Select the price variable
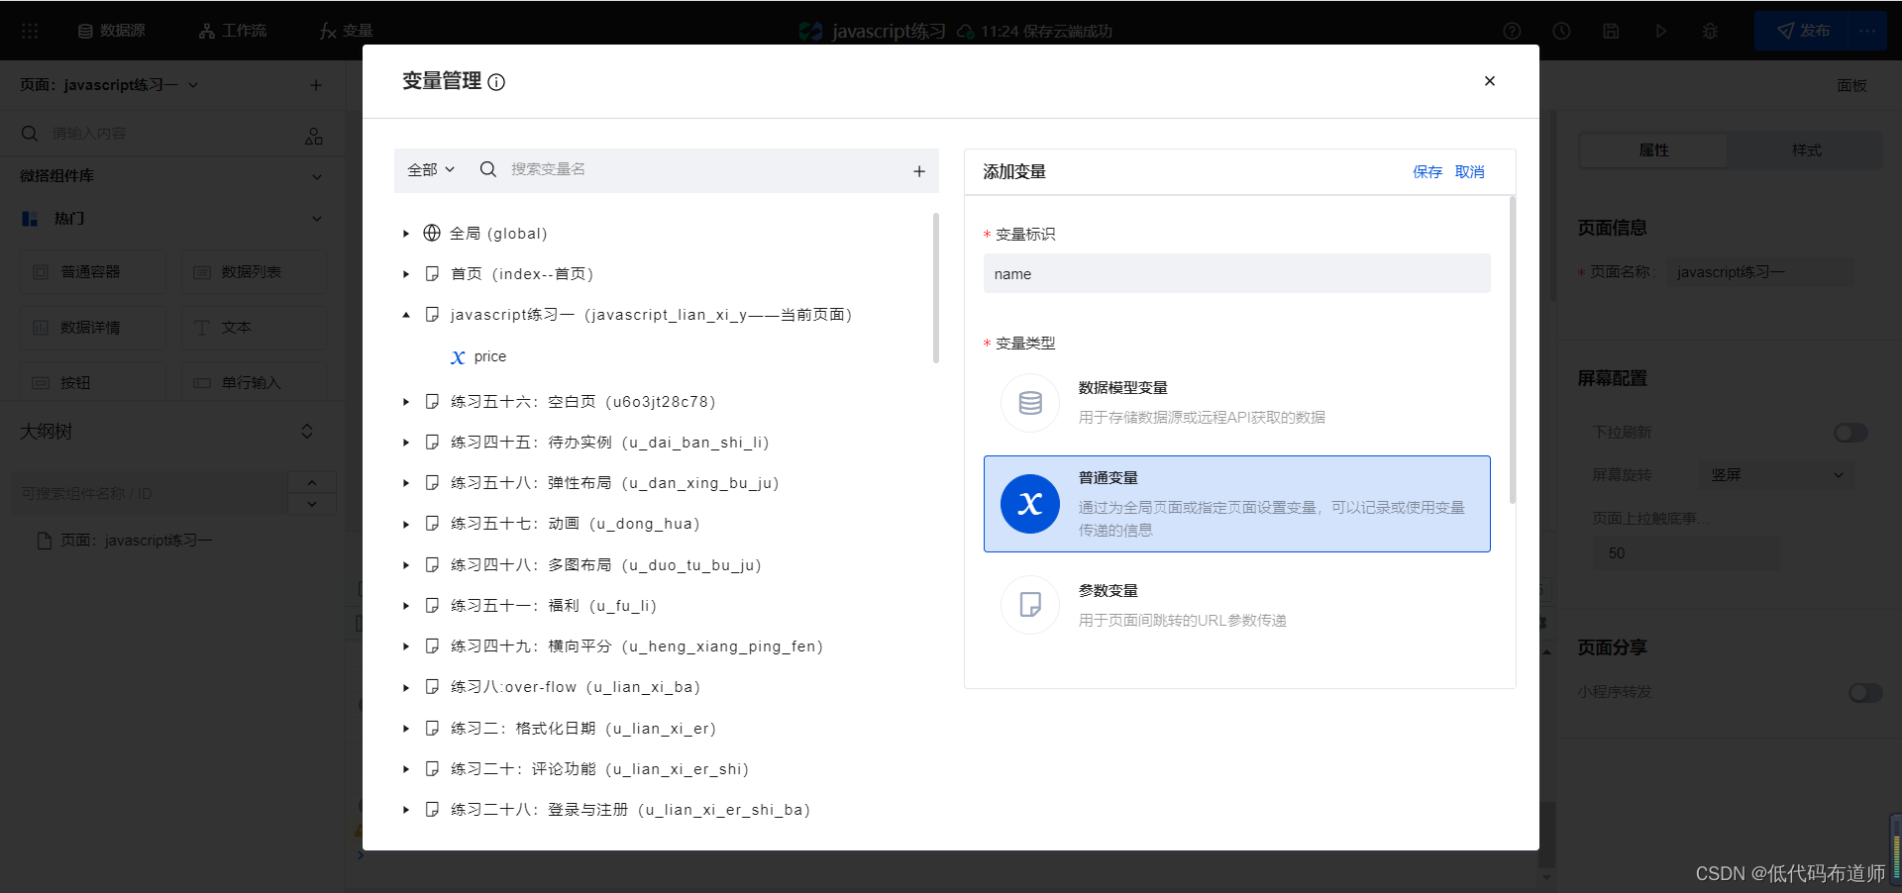Viewport: 1902px width, 893px height. (x=489, y=356)
